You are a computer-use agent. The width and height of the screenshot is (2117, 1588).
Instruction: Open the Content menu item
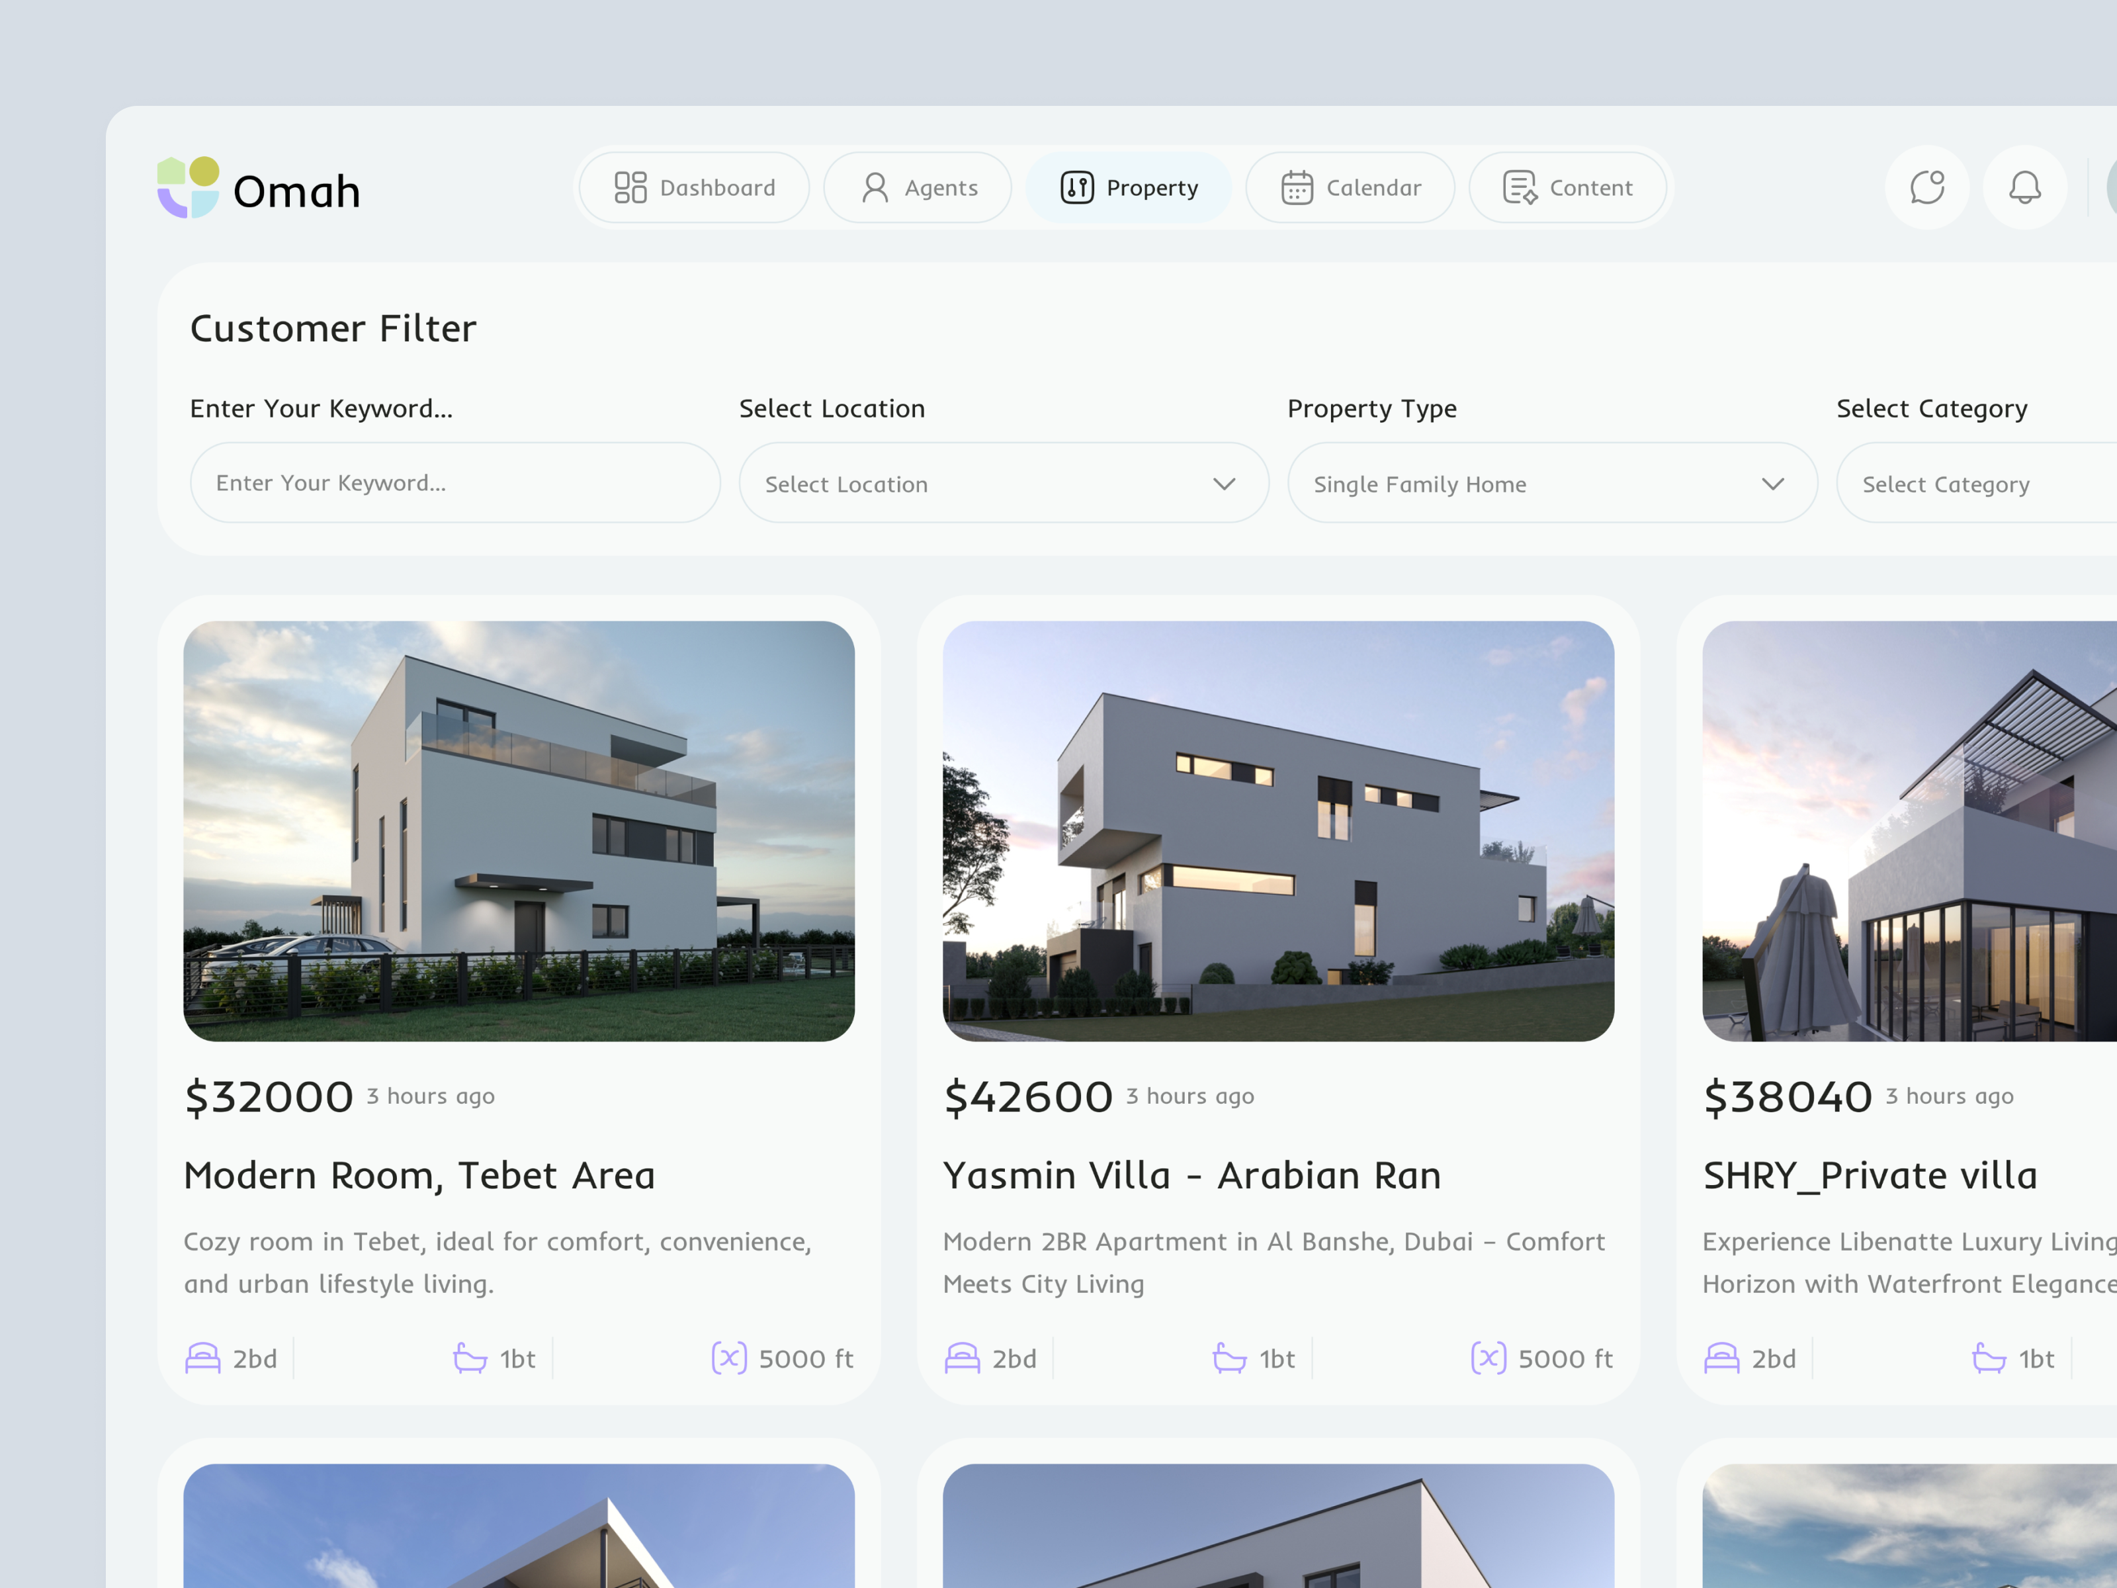[1567, 188]
